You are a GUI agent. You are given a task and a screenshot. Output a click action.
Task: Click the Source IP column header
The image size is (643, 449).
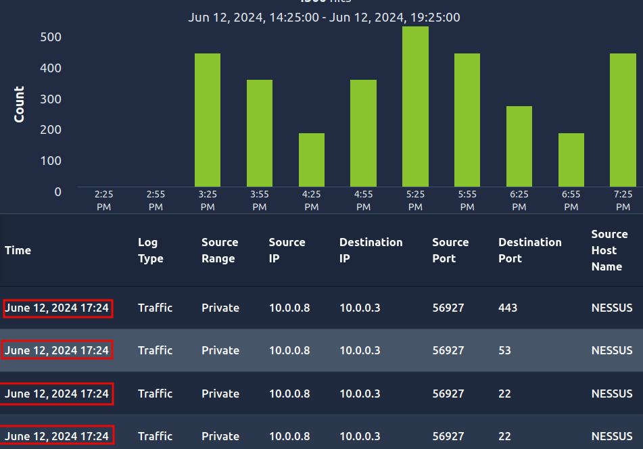(287, 250)
